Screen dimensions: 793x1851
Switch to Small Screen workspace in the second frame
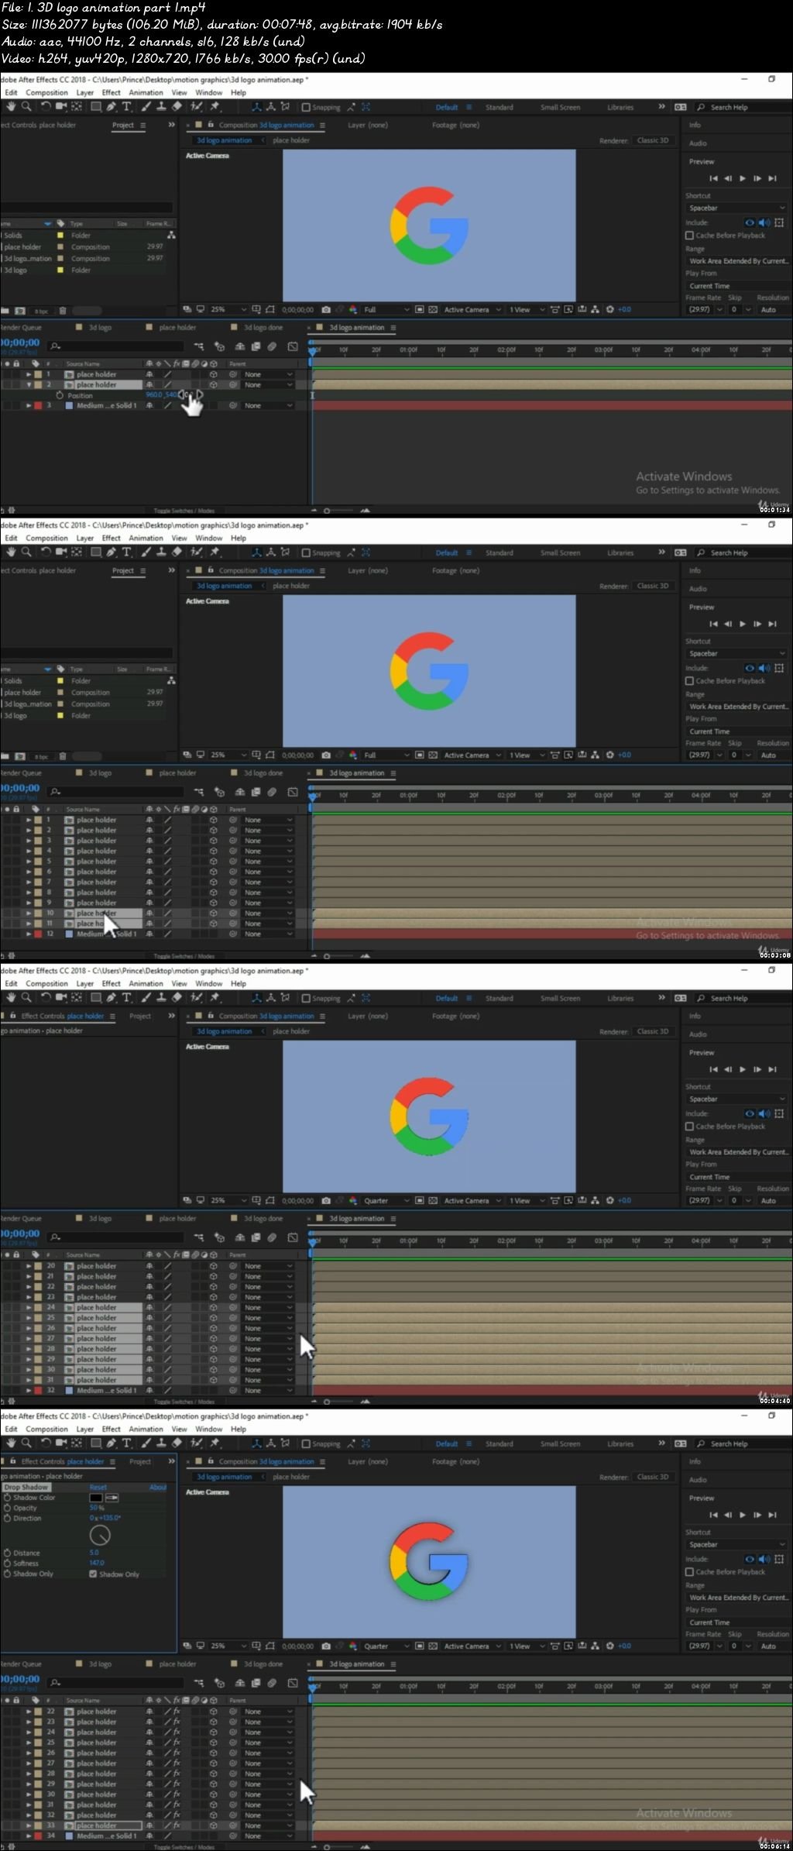point(561,553)
